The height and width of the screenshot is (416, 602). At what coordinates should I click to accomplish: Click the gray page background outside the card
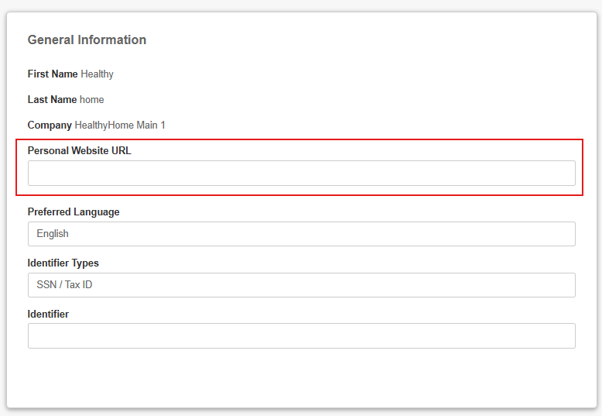(x=301, y=5)
